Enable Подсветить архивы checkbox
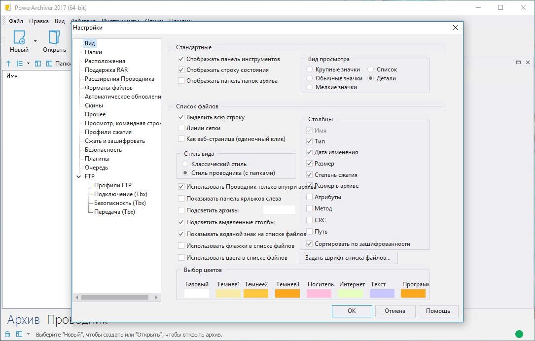Image resolution: width=535 pixels, height=341 pixels. (181, 210)
